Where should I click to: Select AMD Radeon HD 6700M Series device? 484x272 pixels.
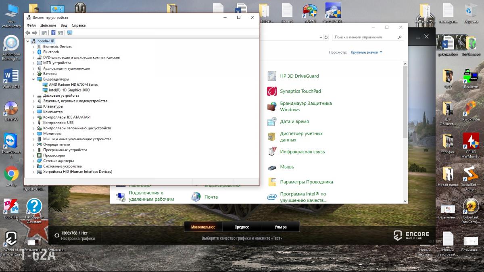tap(73, 85)
